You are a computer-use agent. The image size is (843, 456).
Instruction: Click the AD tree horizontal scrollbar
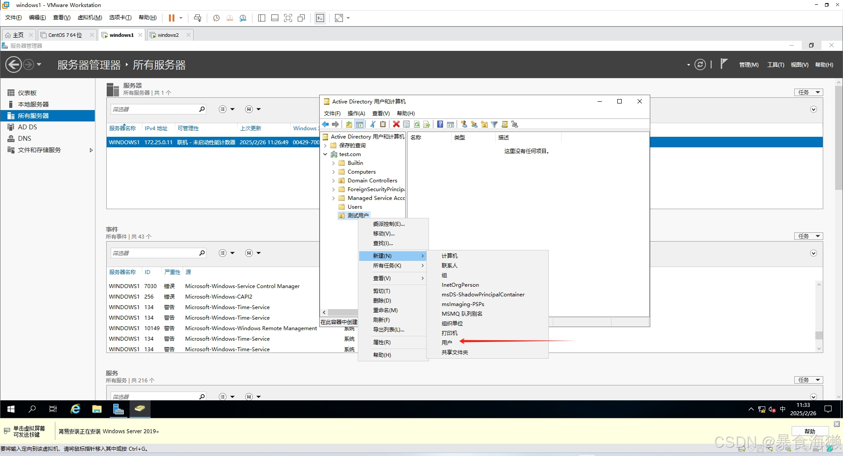[342, 313]
